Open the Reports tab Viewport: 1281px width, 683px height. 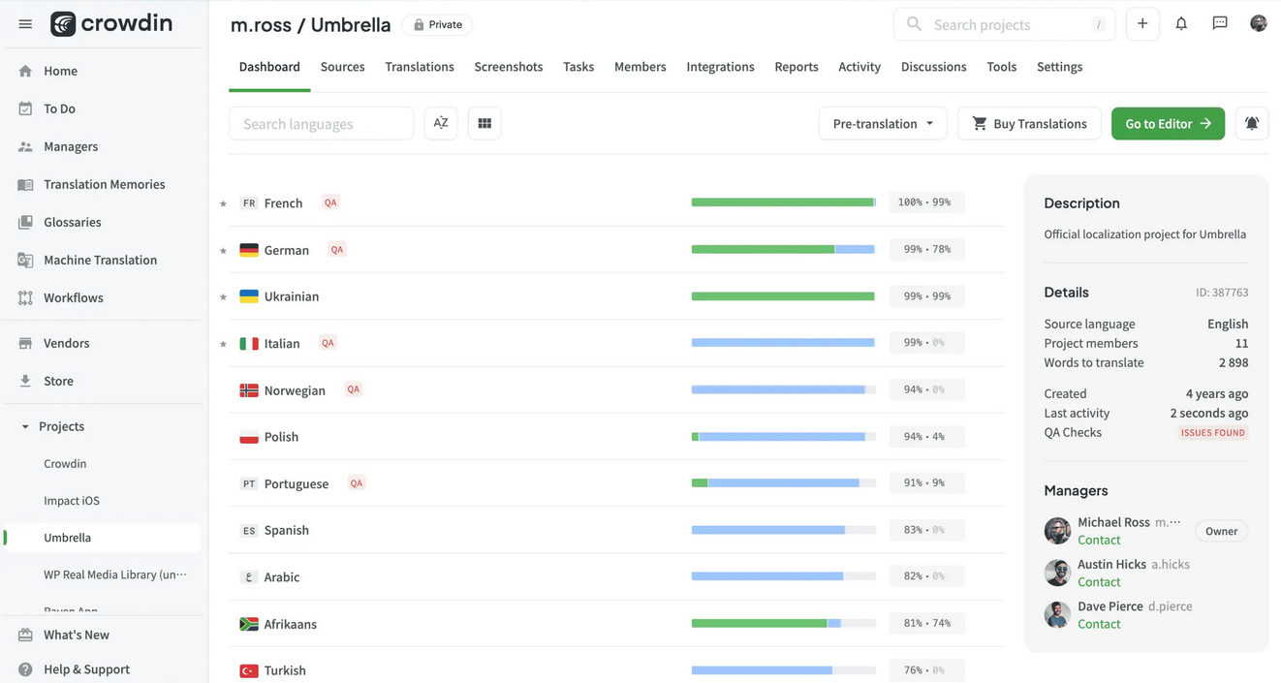pyautogui.click(x=797, y=67)
